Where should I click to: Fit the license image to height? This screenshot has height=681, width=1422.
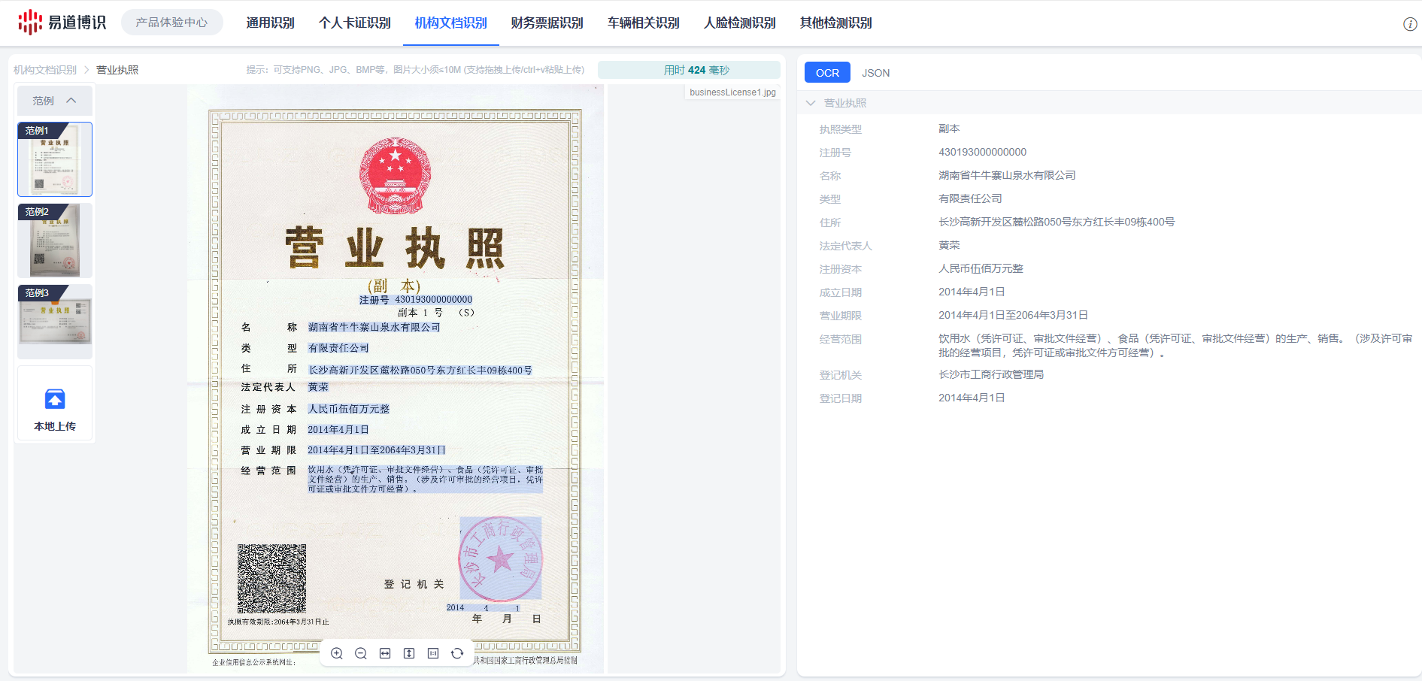pos(409,653)
